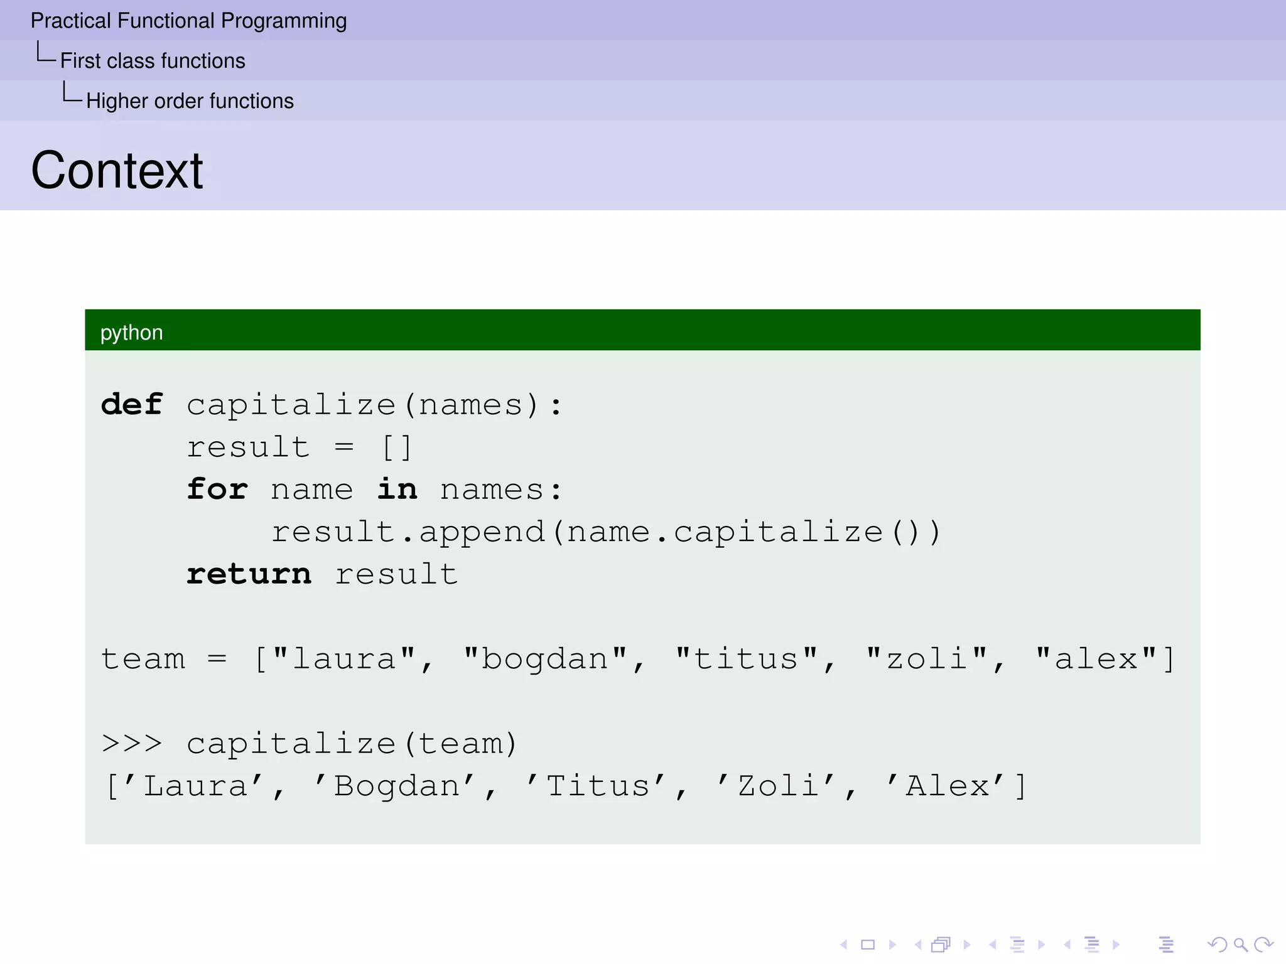1286x964 pixels.
Task: Go to the next slide arrow
Action: [892, 944]
